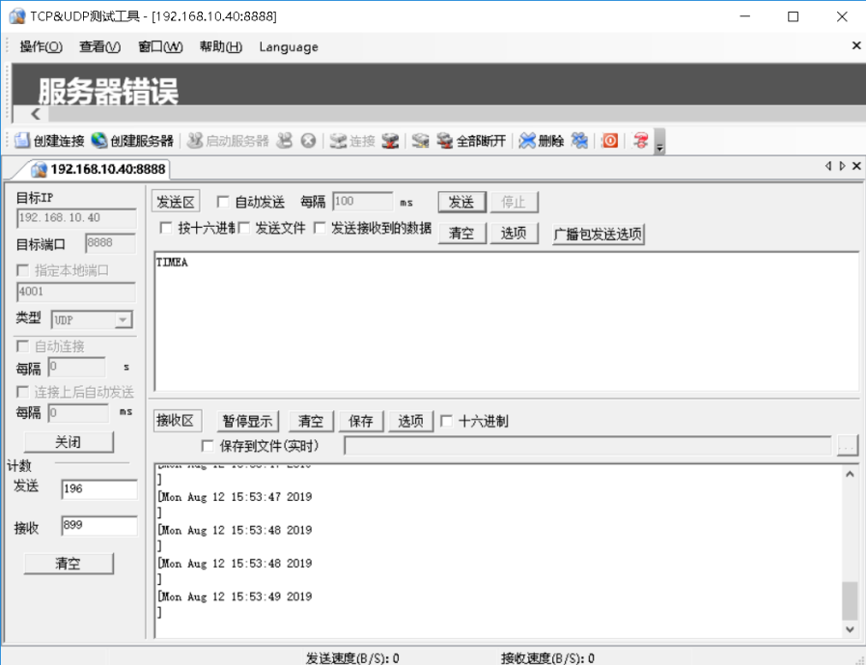Click inside the 目标IP input field
This screenshot has height=665, width=866.
coord(75,217)
